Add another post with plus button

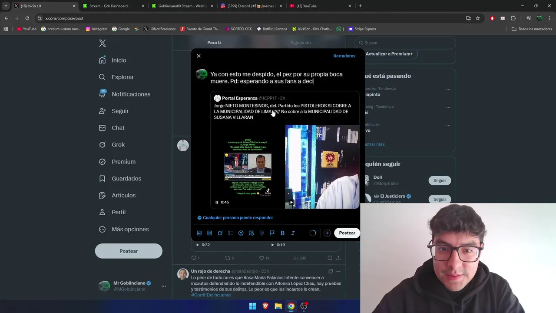pyautogui.click(x=327, y=233)
